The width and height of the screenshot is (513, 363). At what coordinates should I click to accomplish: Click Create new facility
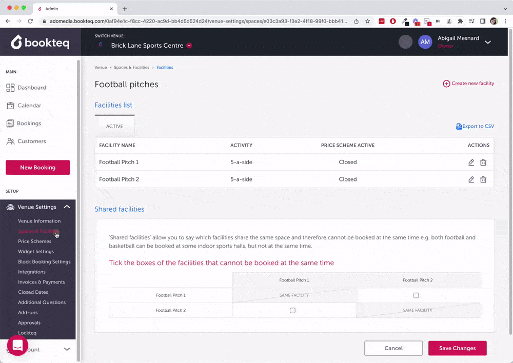pyautogui.click(x=468, y=84)
